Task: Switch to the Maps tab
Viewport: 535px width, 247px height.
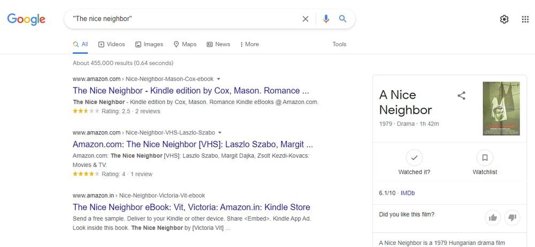Action: 185,44
